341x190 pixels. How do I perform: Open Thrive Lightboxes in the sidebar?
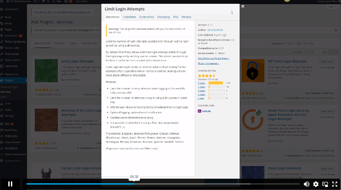point(15,42)
